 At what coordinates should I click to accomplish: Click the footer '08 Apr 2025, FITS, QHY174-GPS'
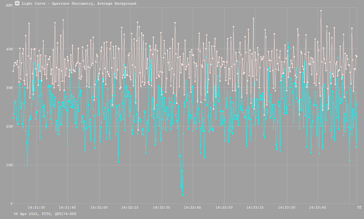click(45, 214)
